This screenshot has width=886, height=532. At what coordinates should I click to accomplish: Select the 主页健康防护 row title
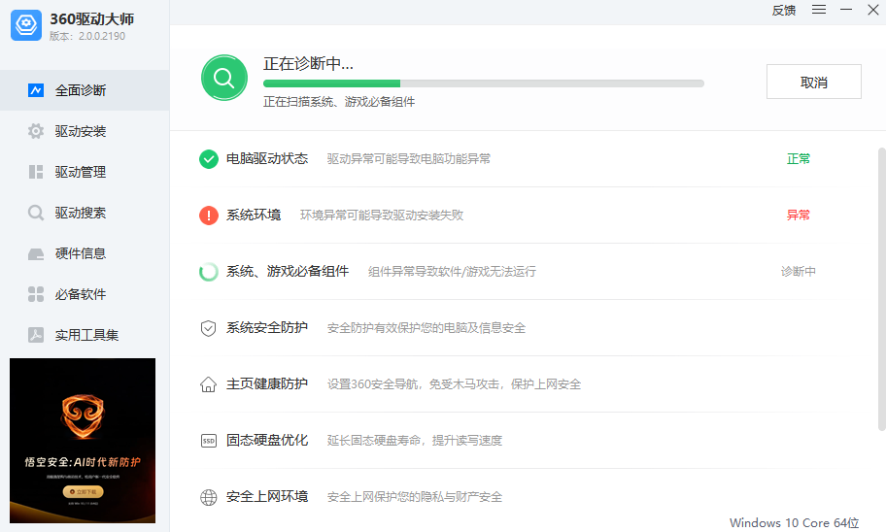[267, 384]
